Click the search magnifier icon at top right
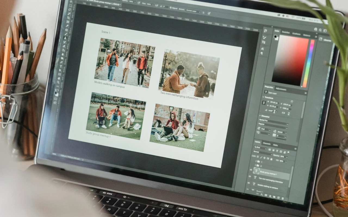The width and height of the screenshot is (348, 217). pyautogui.click(x=321, y=30)
